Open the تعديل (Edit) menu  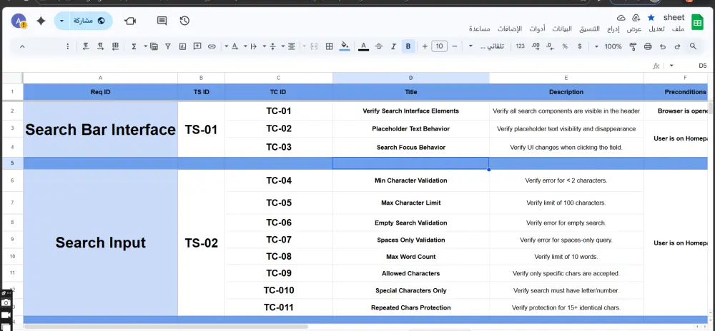(657, 29)
